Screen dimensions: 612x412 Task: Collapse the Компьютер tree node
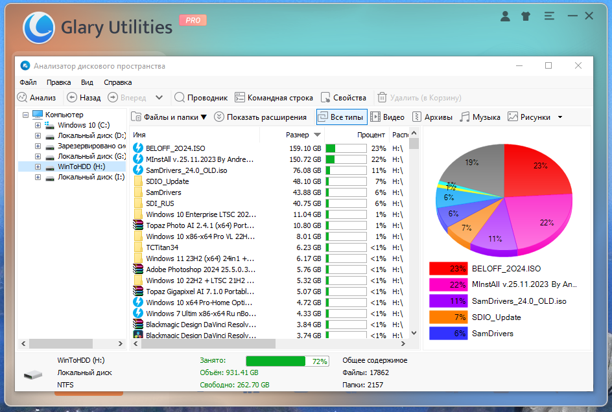pos(25,115)
